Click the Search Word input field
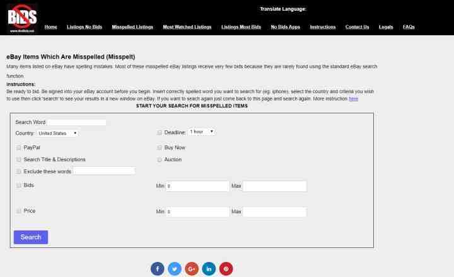Viewport: 454px width, 277px height. [77, 122]
